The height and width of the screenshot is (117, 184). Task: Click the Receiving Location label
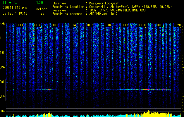[68, 7]
